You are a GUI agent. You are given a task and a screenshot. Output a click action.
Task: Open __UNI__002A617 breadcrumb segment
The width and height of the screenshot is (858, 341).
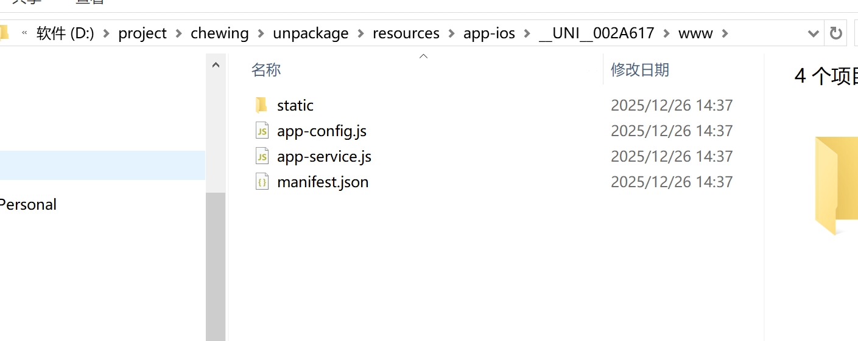pos(596,33)
